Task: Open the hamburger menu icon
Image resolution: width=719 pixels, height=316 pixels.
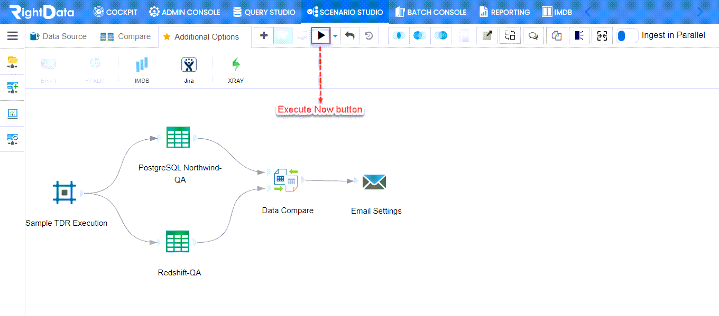Action: [x=12, y=36]
